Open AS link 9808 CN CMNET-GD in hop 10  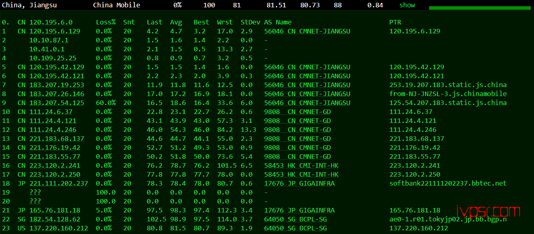click(297, 112)
